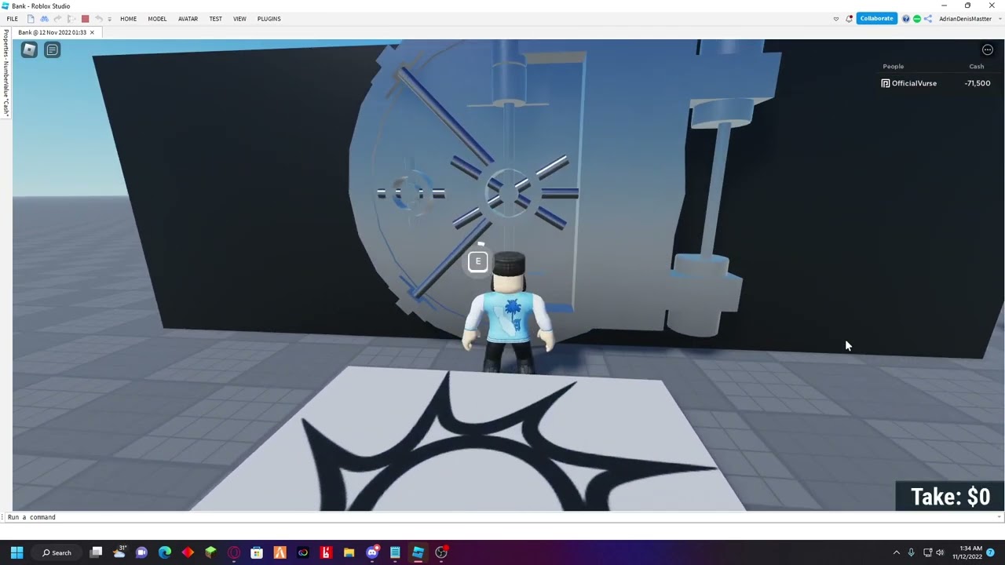Switch to the PLUGINS ribbon tab
This screenshot has height=565, width=1005.
[x=269, y=19]
